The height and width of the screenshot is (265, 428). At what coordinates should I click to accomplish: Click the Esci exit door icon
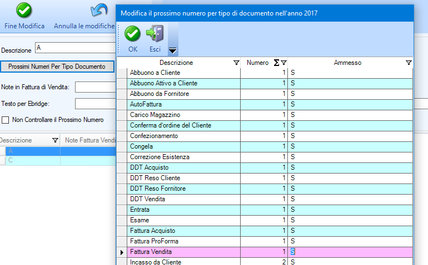155,34
